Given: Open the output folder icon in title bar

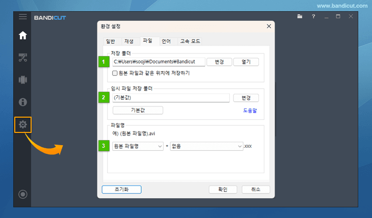Looking at the screenshot, I should coord(300,16).
